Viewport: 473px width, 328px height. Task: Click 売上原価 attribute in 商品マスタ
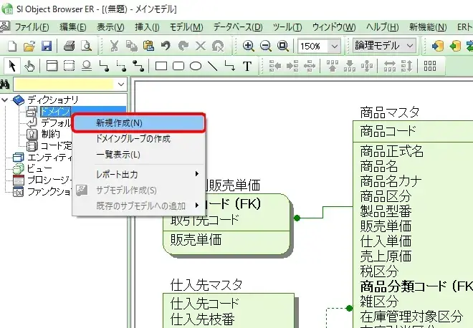pos(386,256)
